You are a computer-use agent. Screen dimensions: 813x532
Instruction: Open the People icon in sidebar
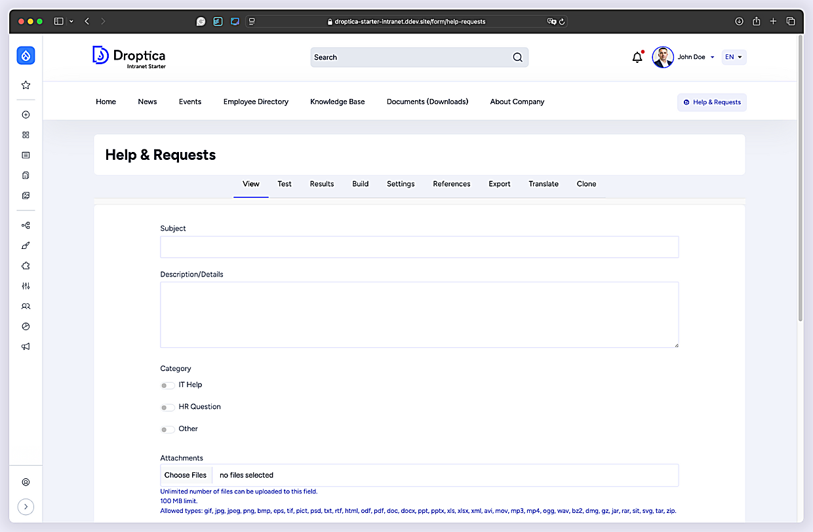tap(26, 306)
